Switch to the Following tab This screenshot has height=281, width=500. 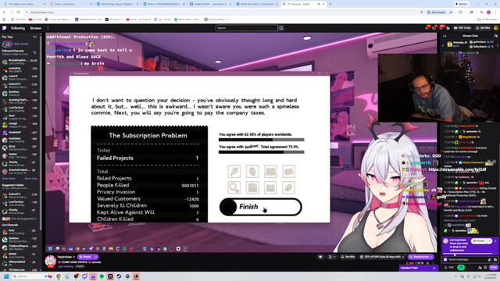click(x=18, y=28)
